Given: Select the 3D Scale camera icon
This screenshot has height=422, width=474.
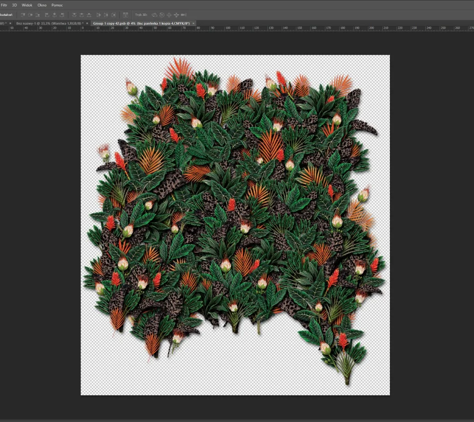Looking at the screenshot, I should (x=183, y=15).
